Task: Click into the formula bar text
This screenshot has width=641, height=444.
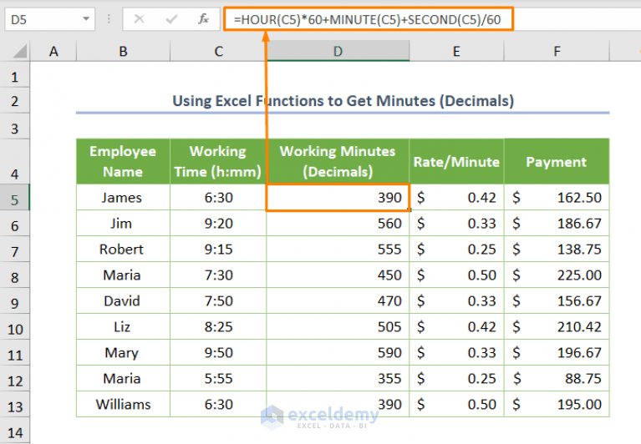Action: (368, 18)
